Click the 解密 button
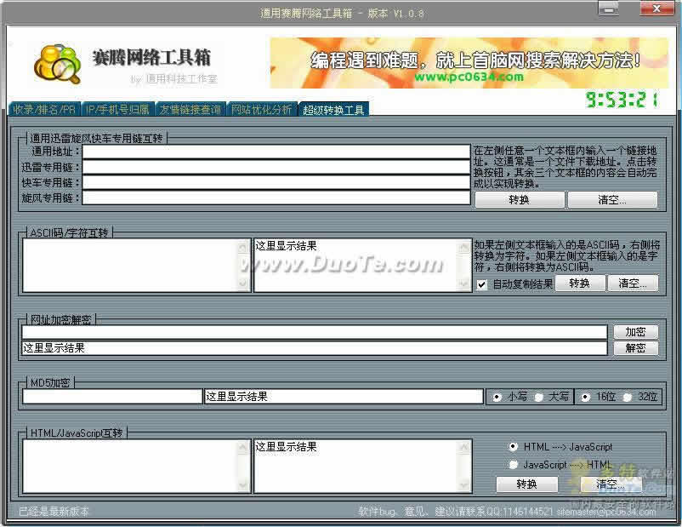This screenshot has height=527, width=682. 635,348
